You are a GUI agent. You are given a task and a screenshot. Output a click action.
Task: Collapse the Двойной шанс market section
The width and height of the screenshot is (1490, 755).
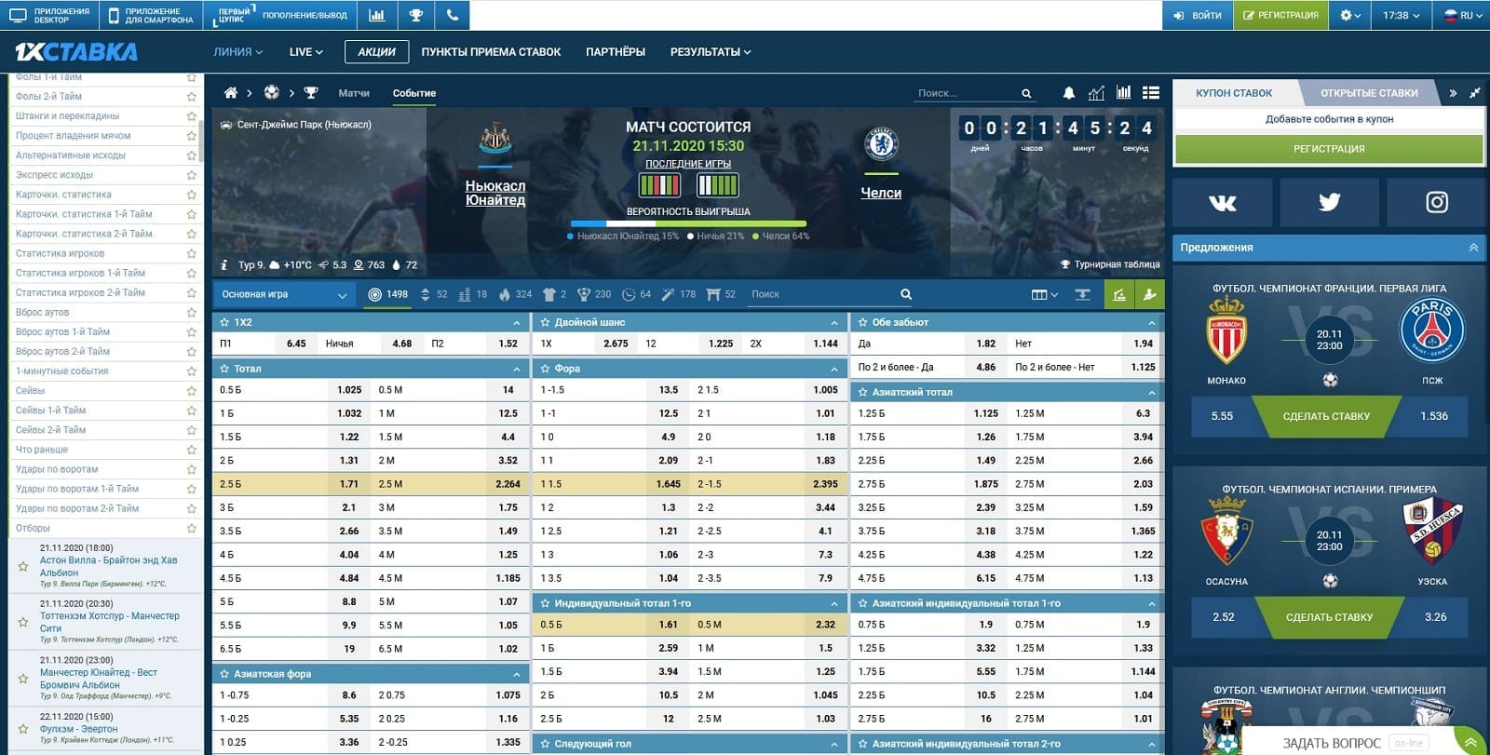click(x=834, y=322)
